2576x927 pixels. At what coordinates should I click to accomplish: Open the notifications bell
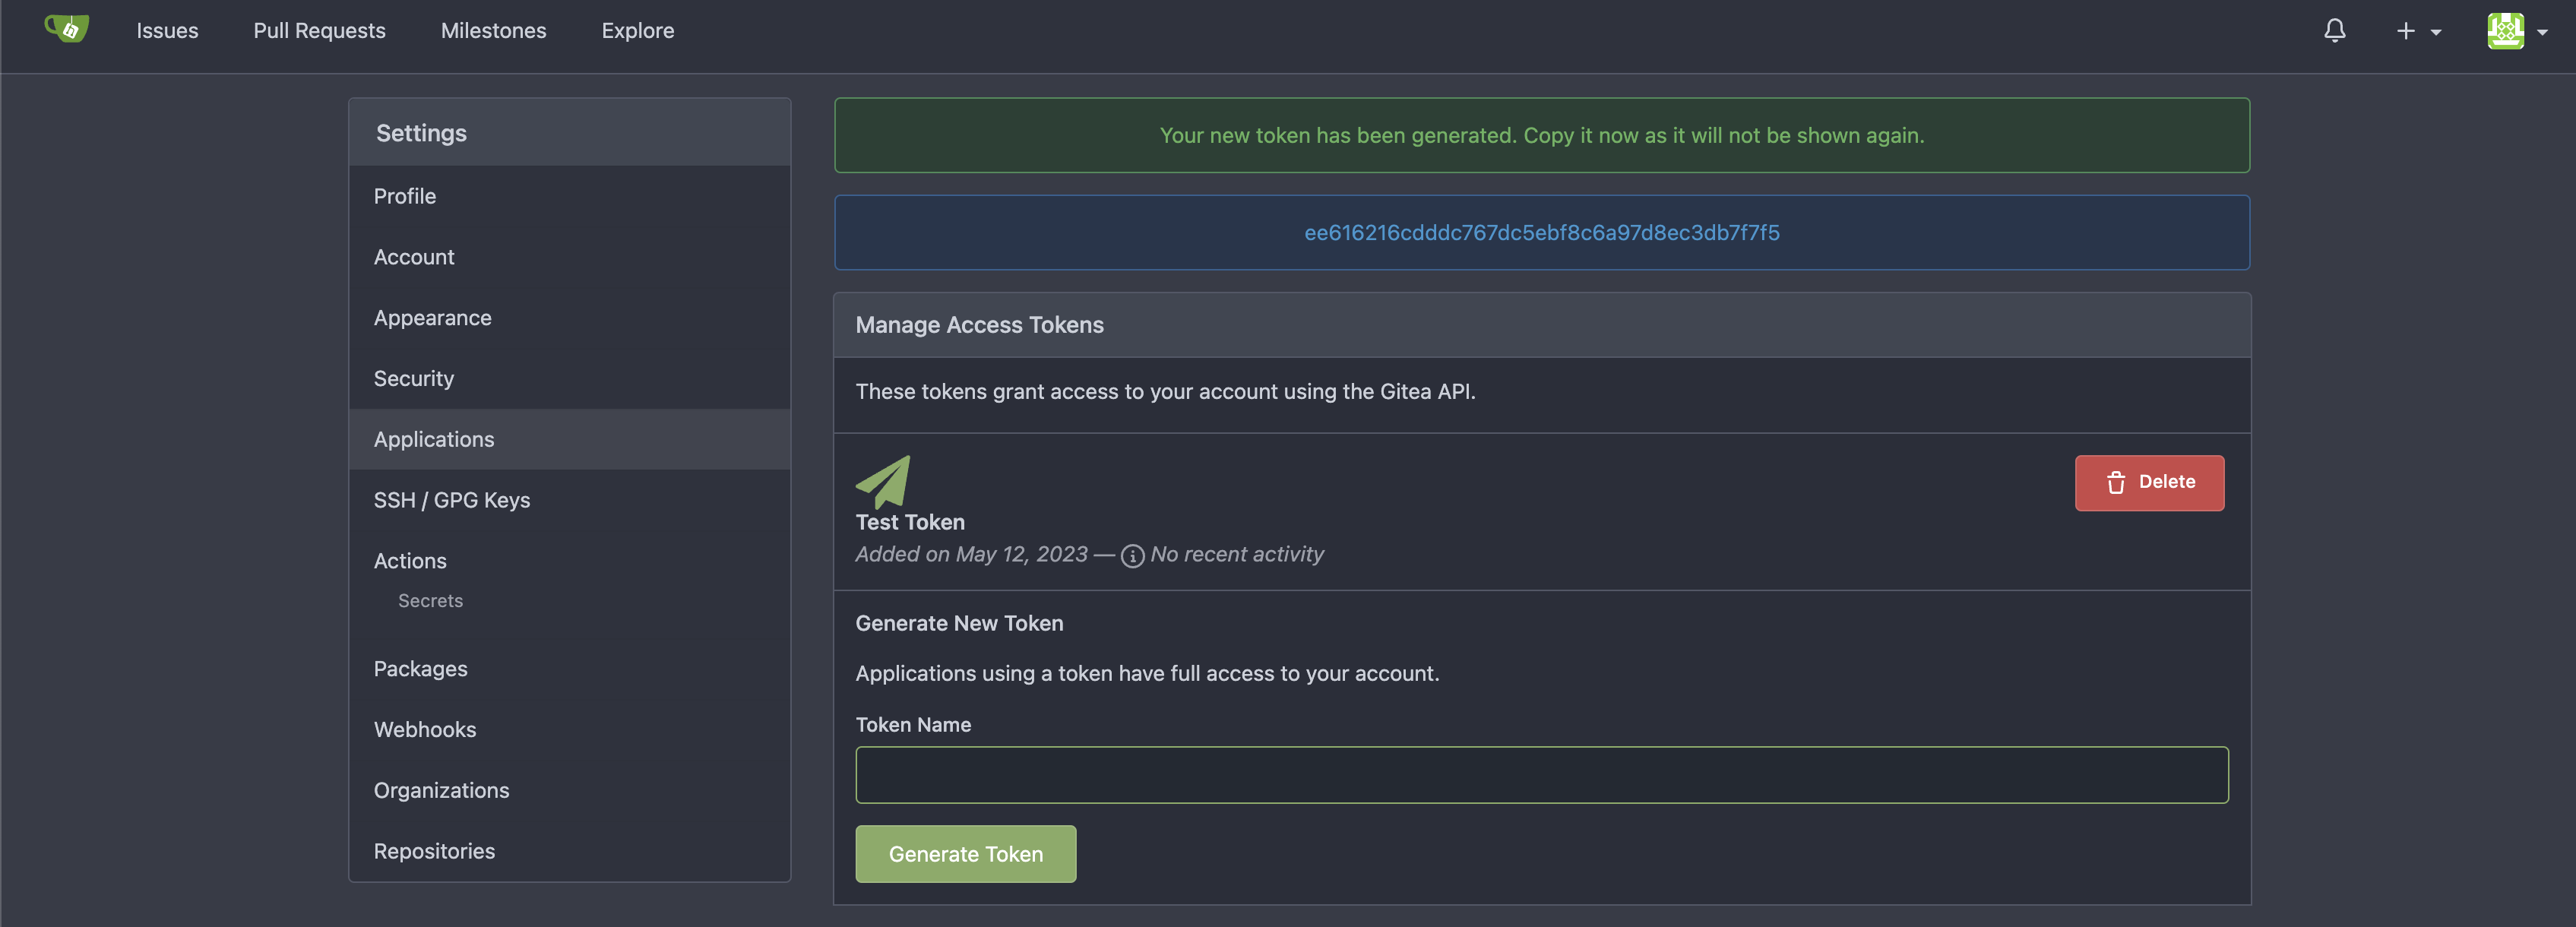click(2334, 30)
